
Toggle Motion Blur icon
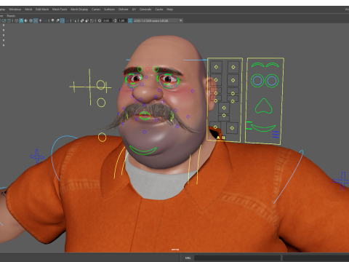click(x=57, y=20)
